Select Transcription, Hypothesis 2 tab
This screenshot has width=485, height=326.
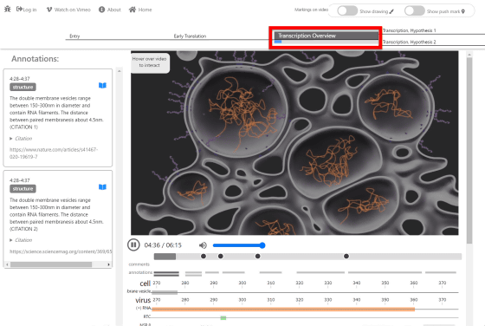(409, 42)
